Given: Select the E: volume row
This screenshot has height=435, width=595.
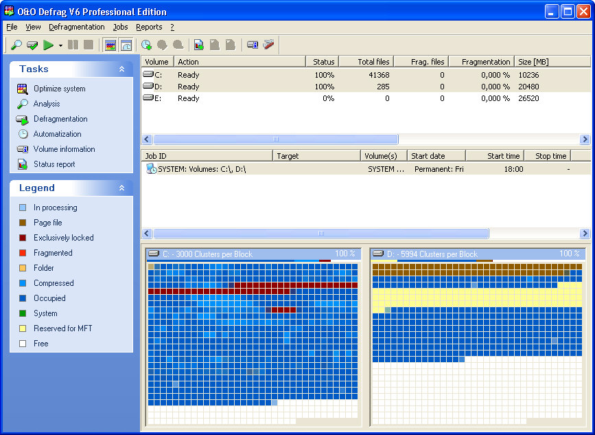Looking at the screenshot, I should point(366,98).
